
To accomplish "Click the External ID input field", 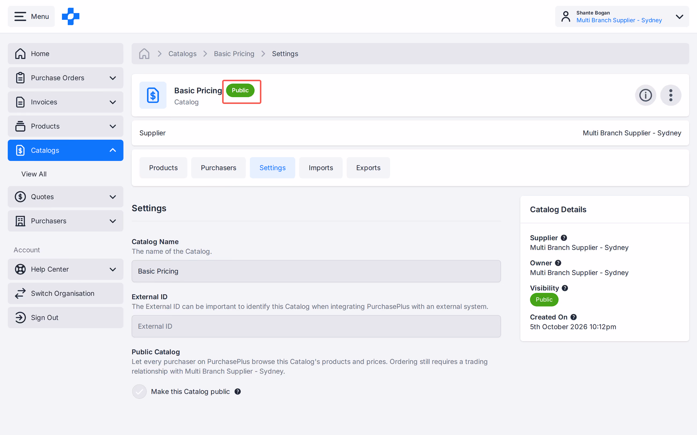I will (316, 326).
